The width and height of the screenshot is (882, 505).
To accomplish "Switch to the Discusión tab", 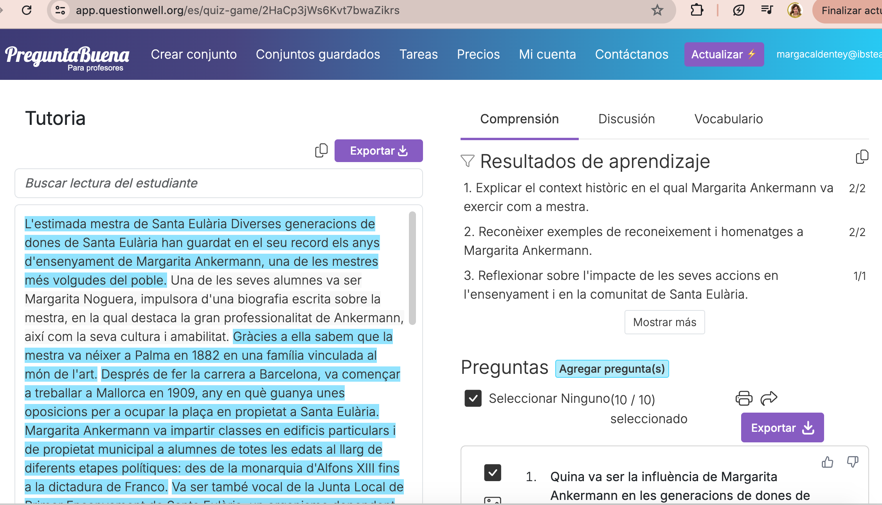I will [626, 119].
